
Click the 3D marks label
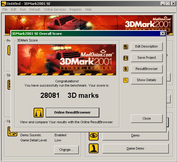pyautogui.click(x=83, y=95)
